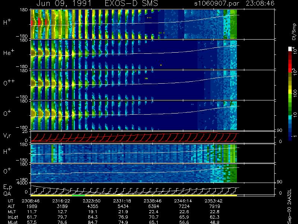This screenshot has height=224, width=298.
Task: Click the MLT value "22.8"
Action: click(x=215, y=212)
